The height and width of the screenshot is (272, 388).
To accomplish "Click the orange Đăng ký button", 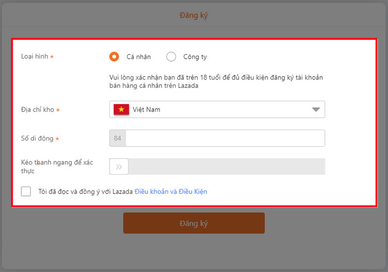I will pos(194,223).
